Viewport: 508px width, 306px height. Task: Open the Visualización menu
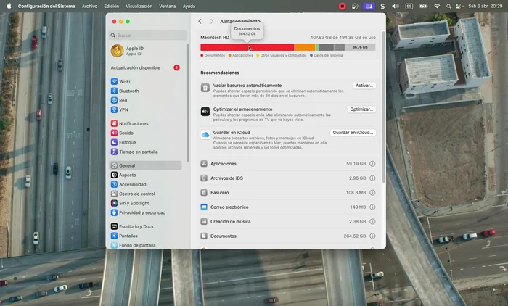tap(139, 6)
